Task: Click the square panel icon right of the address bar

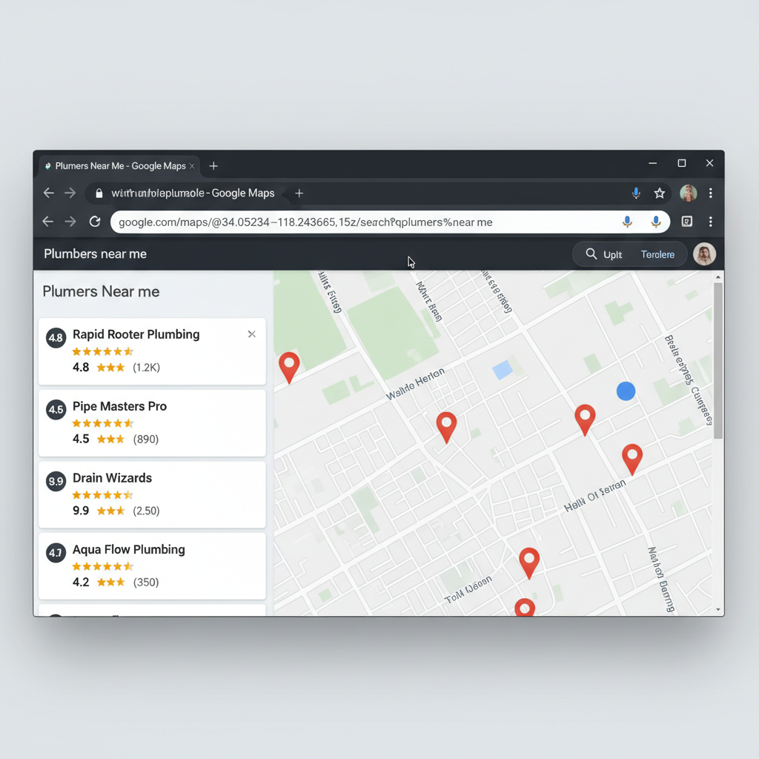Action: pyautogui.click(x=687, y=222)
